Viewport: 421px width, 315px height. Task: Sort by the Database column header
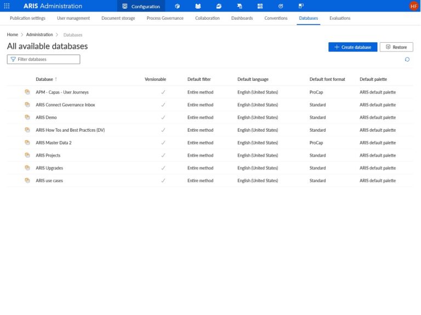coord(44,79)
